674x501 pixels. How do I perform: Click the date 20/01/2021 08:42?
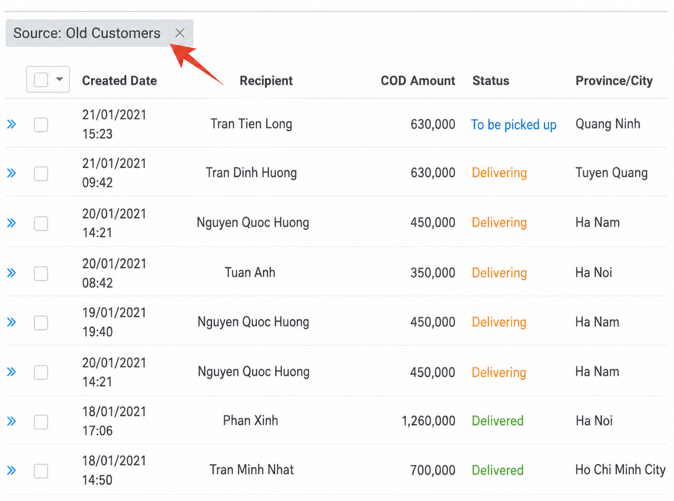(114, 273)
